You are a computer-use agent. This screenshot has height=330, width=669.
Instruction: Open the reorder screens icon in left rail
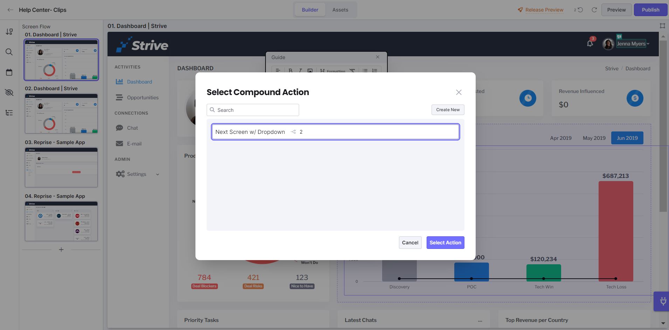coord(9,32)
